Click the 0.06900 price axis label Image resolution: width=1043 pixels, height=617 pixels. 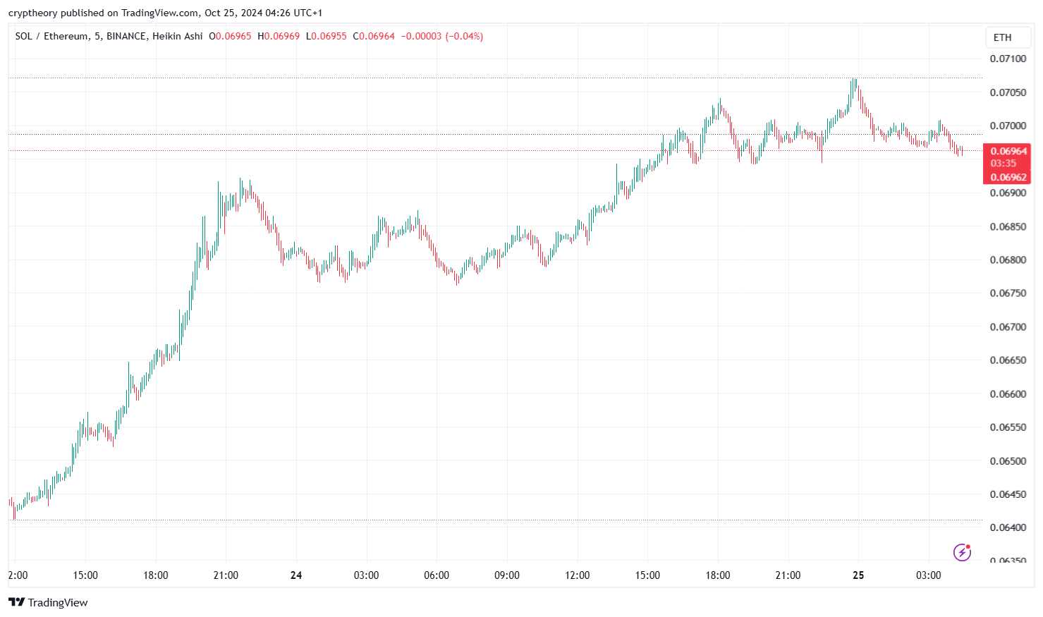tap(1008, 193)
